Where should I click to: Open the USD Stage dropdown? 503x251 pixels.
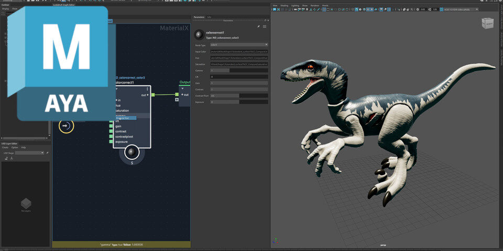(x=29, y=153)
